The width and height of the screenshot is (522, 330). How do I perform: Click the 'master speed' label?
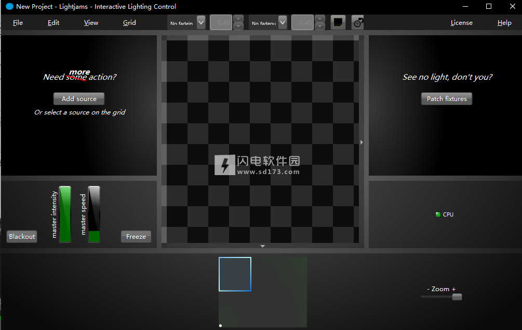83,214
